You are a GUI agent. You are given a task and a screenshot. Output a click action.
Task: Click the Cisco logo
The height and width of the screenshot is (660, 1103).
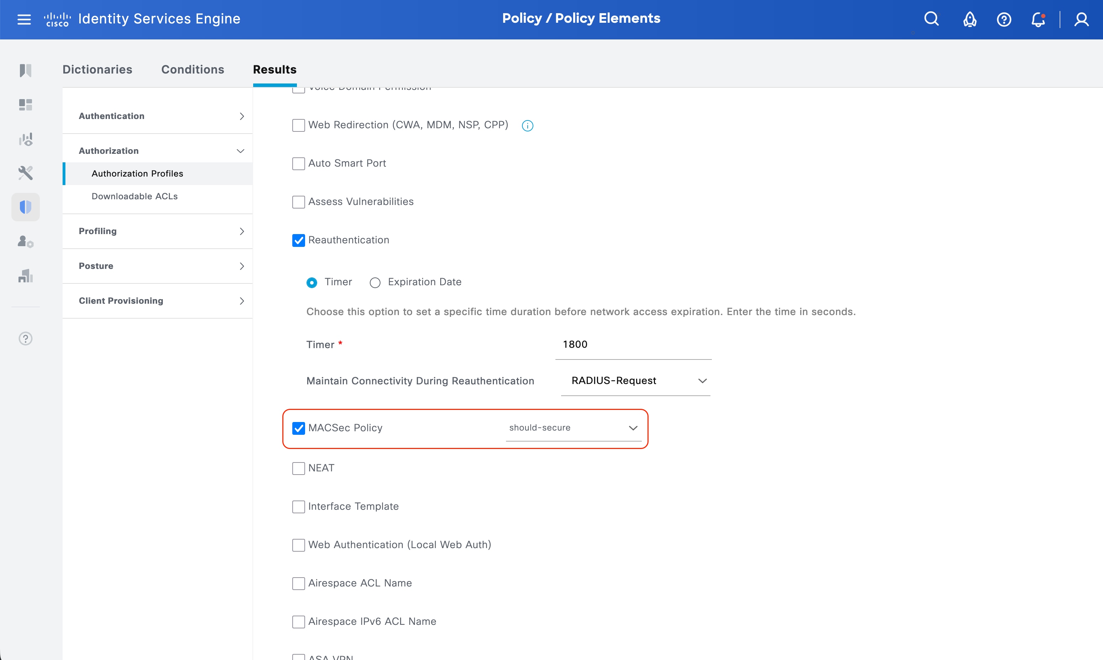click(57, 20)
